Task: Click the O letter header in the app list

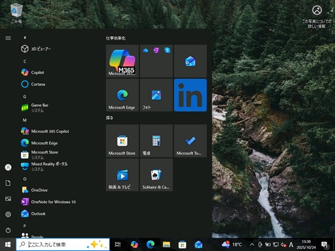Action: (x=25, y=179)
